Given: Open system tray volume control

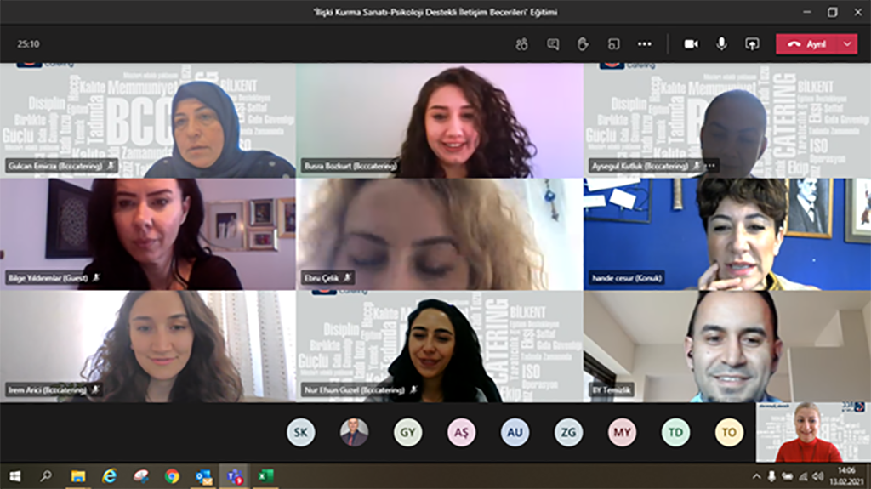Looking at the screenshot, I should [817, 476].
